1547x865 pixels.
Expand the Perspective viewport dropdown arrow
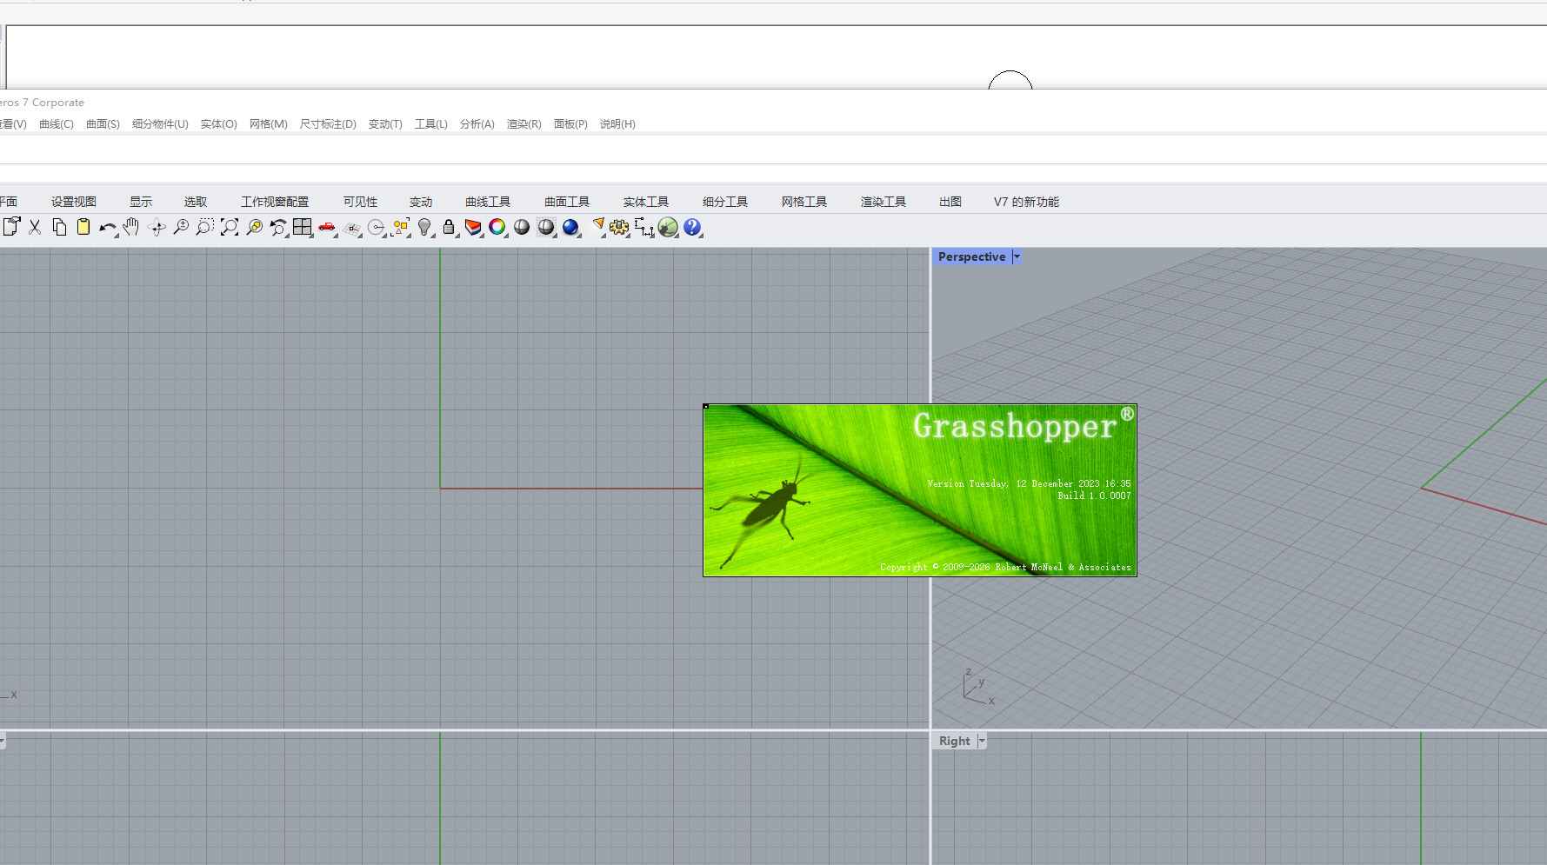tap(1017, 256)
